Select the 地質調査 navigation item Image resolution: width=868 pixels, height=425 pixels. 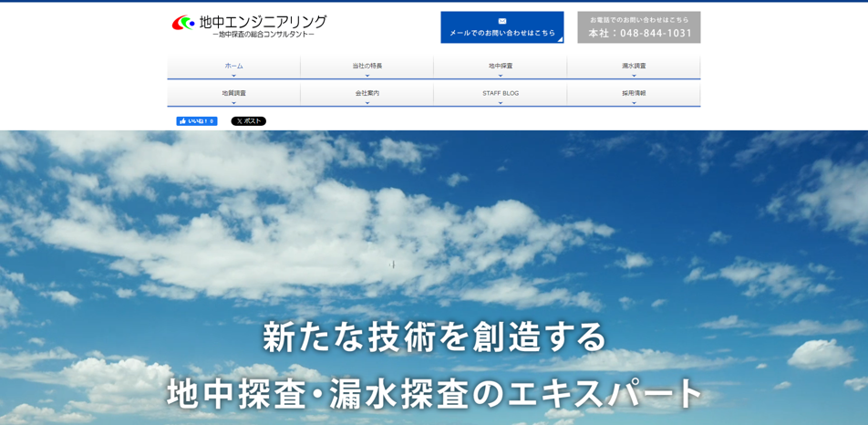click(233, 93)
